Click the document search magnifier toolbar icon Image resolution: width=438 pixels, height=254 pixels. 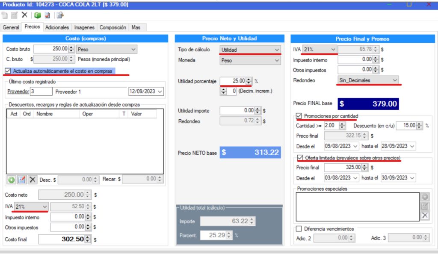coord(60,15)
